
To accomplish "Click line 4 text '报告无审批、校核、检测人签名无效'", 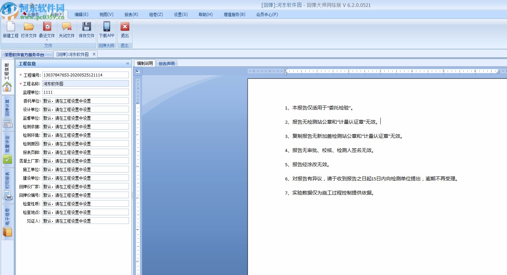I will [333, 150].
